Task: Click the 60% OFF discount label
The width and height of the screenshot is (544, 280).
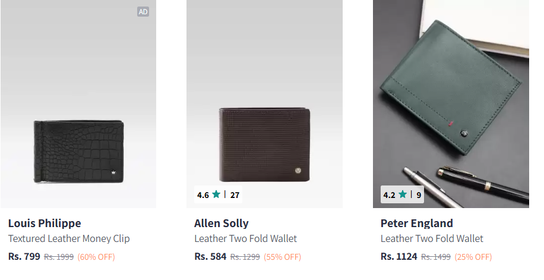Action: (x=96, y=257)
